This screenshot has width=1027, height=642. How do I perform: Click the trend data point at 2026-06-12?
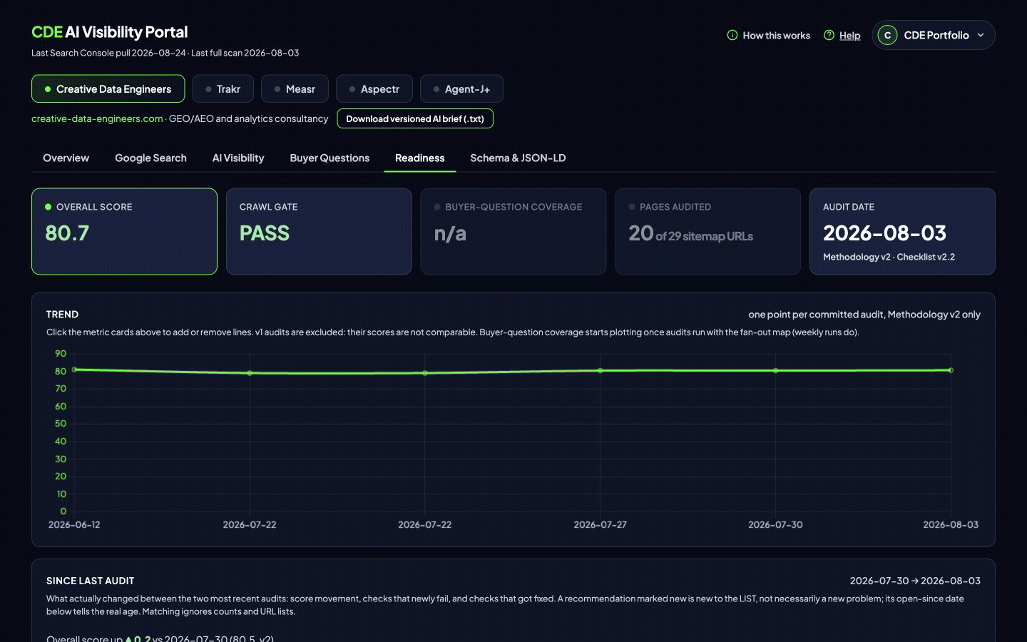coord(74,370)
